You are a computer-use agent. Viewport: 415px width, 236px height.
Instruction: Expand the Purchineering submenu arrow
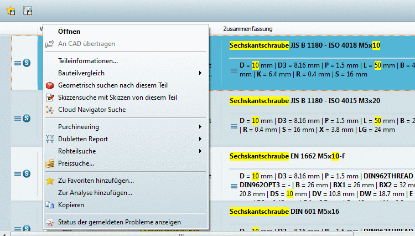coord(200,127)
